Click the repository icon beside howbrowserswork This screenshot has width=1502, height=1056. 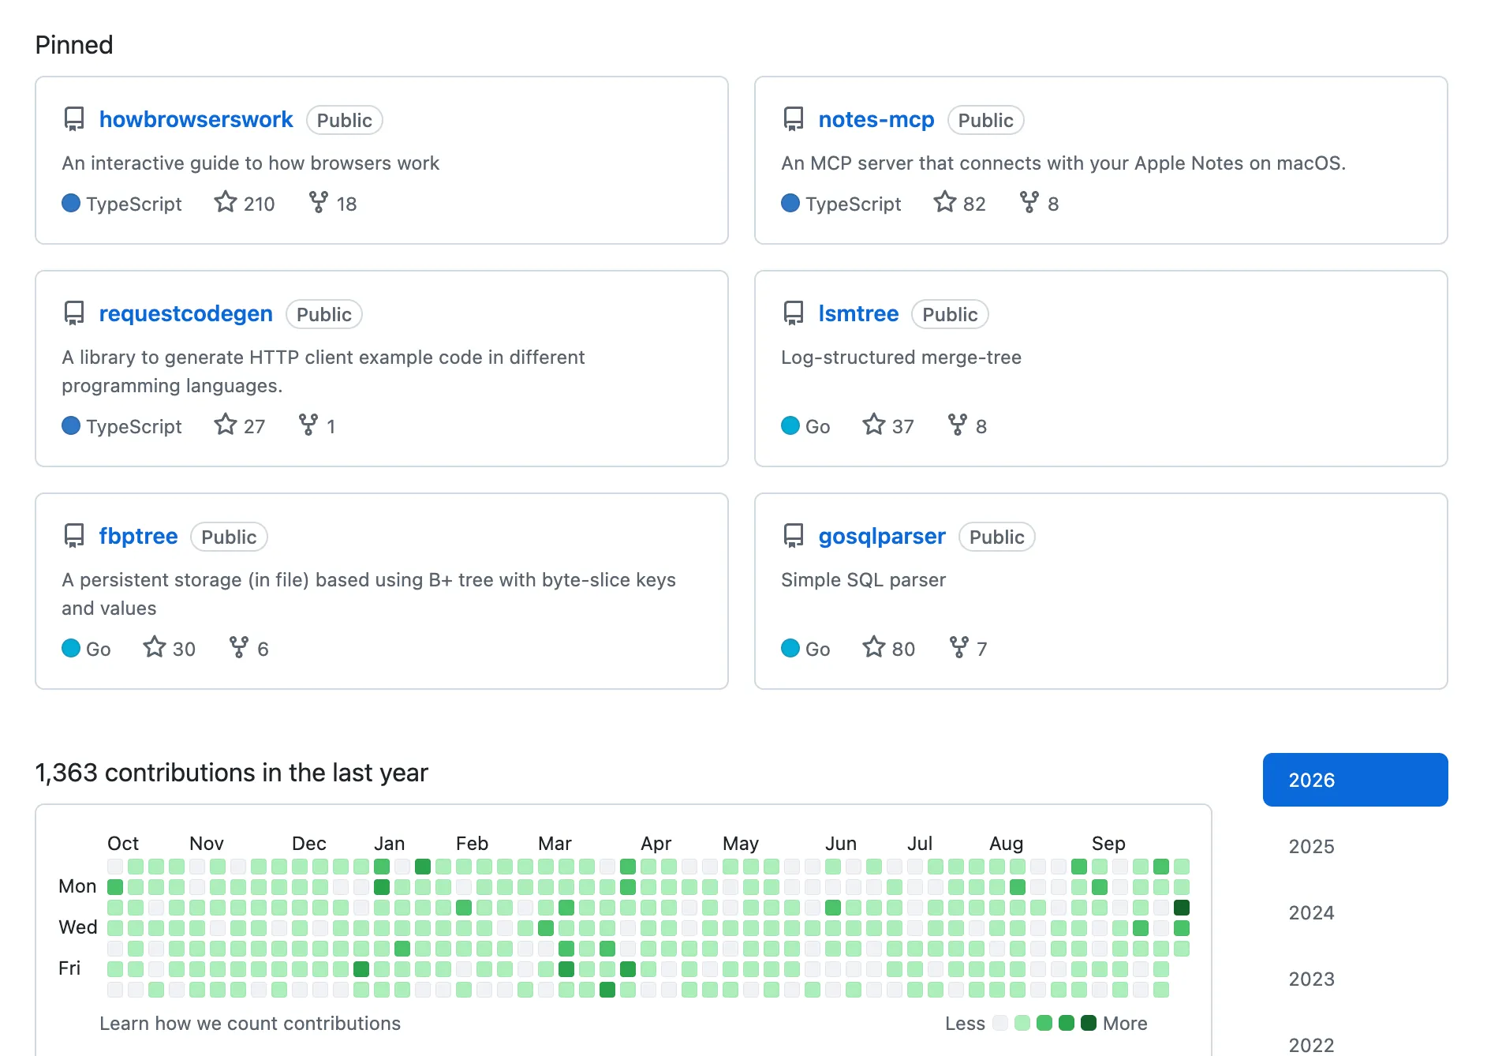74,119
